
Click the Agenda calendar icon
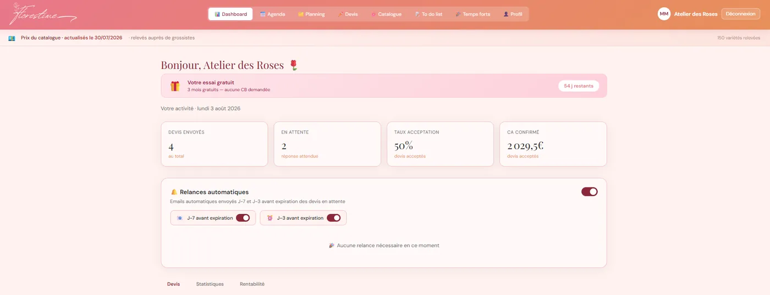coord(263,14)
